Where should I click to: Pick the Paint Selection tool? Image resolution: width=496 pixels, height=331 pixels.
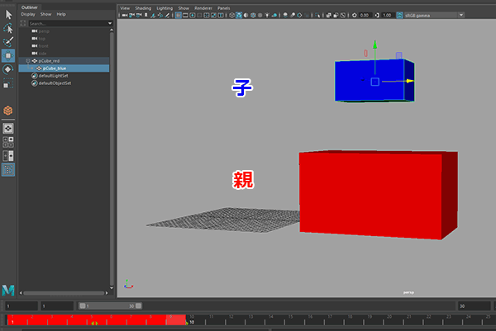click(x=8, y=41)
